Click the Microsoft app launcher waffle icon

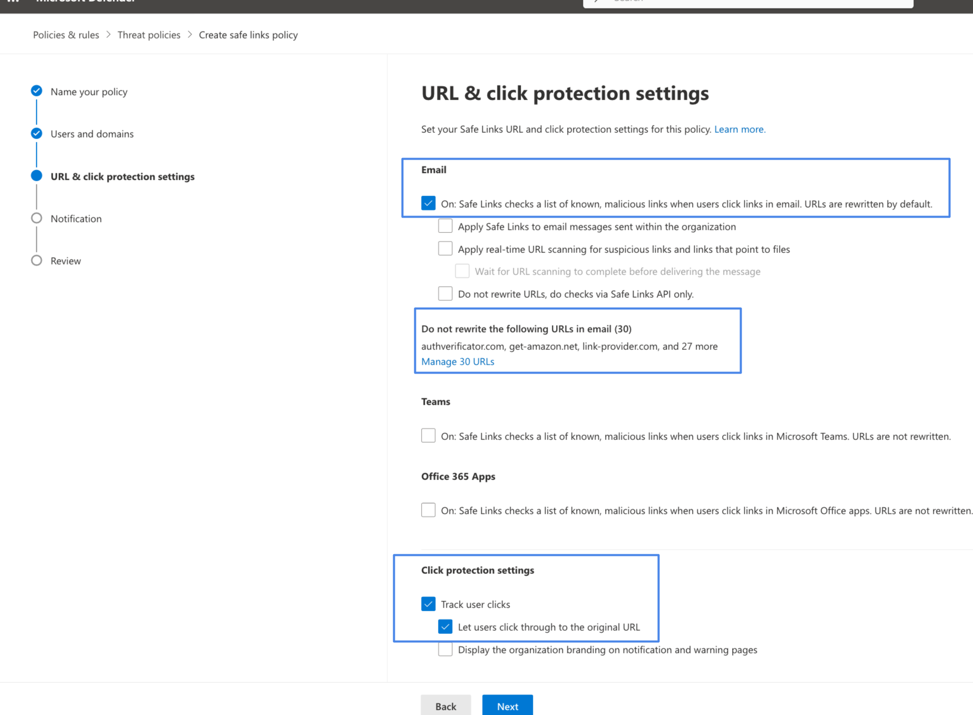(13, 2)
